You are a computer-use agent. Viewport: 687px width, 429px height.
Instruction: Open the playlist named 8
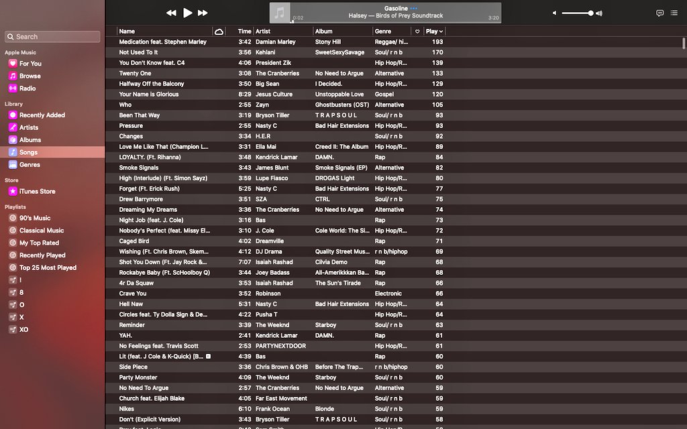[x=21, y=292]
